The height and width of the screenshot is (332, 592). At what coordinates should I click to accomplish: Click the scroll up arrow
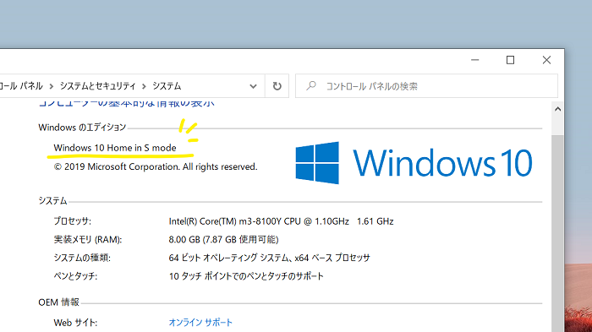coord(557,110)
